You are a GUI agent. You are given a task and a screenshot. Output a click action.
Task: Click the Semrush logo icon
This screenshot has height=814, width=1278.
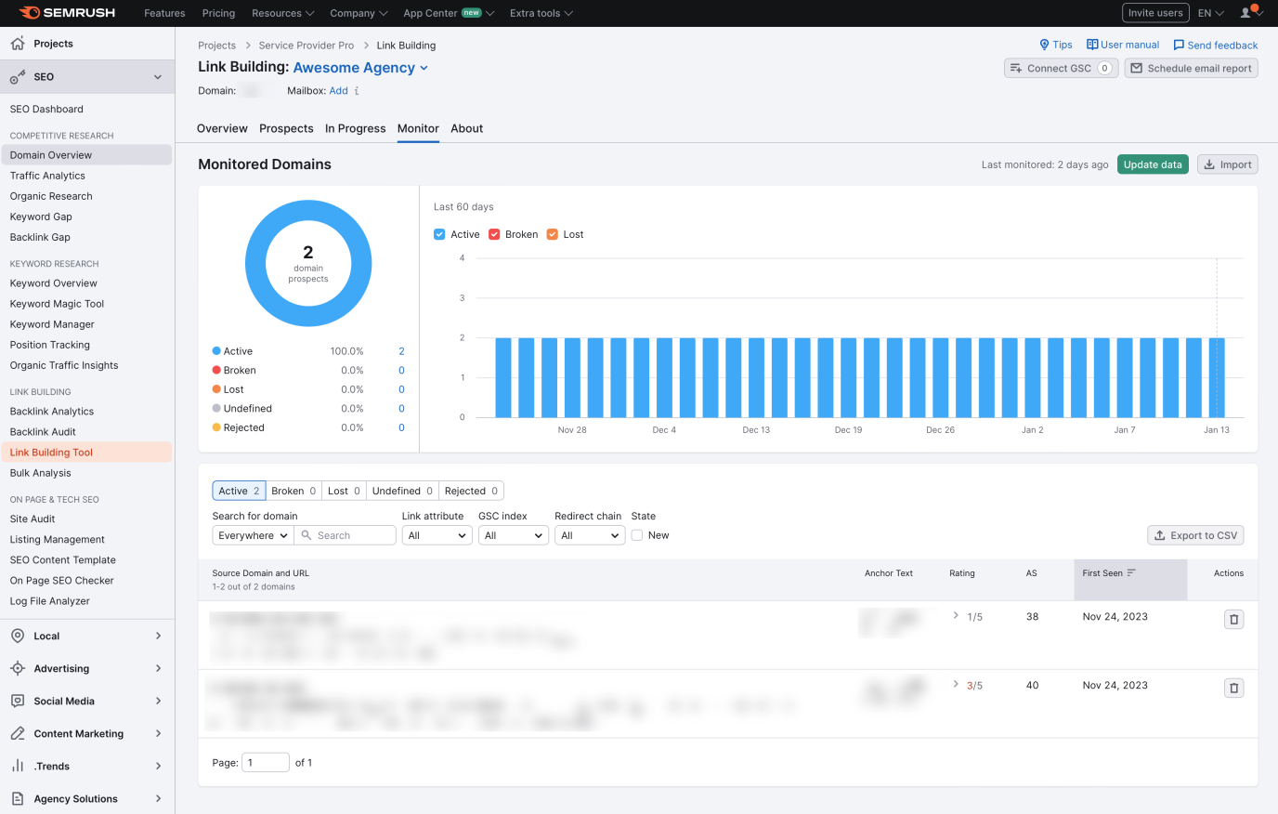click(30, 13)
